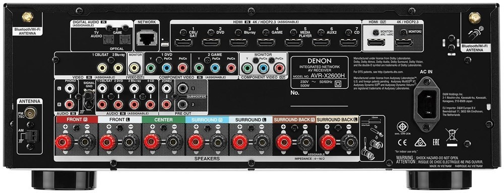Click the SURROUND BACK L red terminal
Image resolution: width=504 pixels, height=193 pixels.
(x=327, y=142)
